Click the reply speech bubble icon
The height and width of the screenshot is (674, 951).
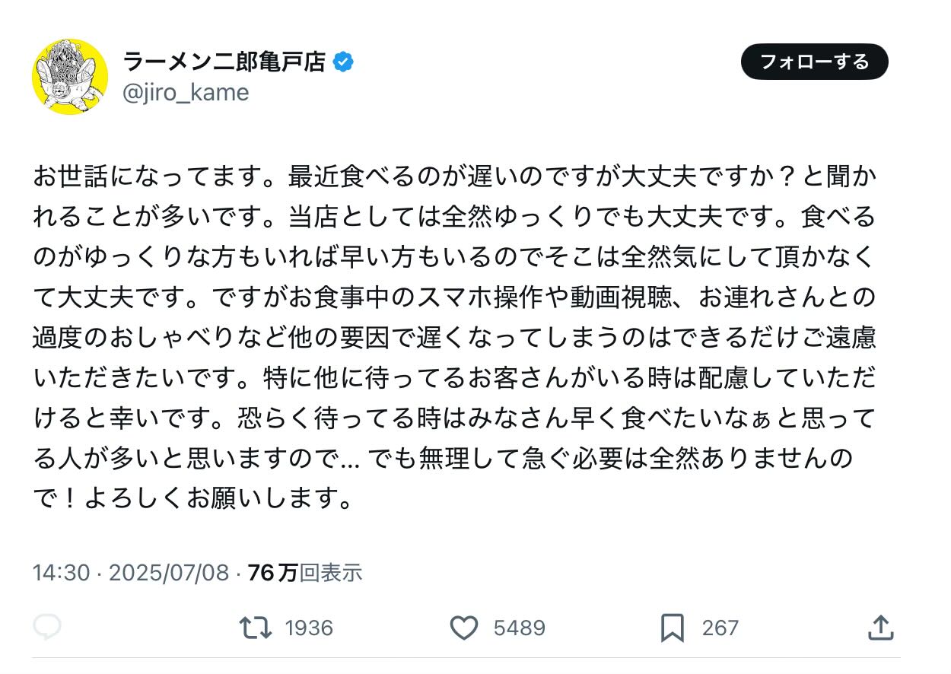coord(47,627)
